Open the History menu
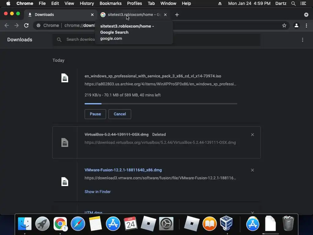This screenshot has width=313, height=235. coord(87,3)
